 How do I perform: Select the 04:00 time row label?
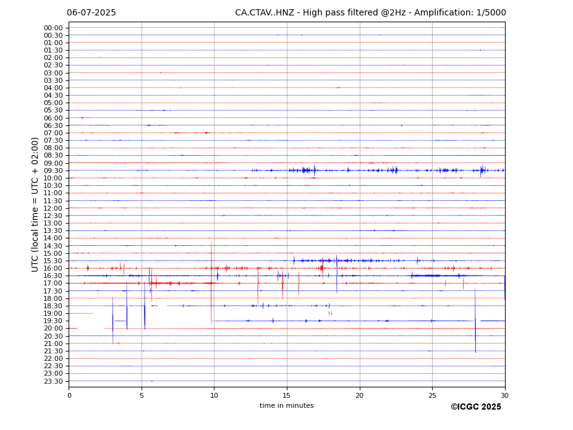(x=53, y=88)
